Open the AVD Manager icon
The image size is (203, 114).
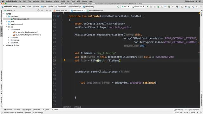(189, 7)
